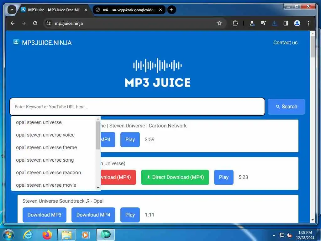Click suggestion list scroll-up arrow

pyautogui.click(x=98, y=119)
